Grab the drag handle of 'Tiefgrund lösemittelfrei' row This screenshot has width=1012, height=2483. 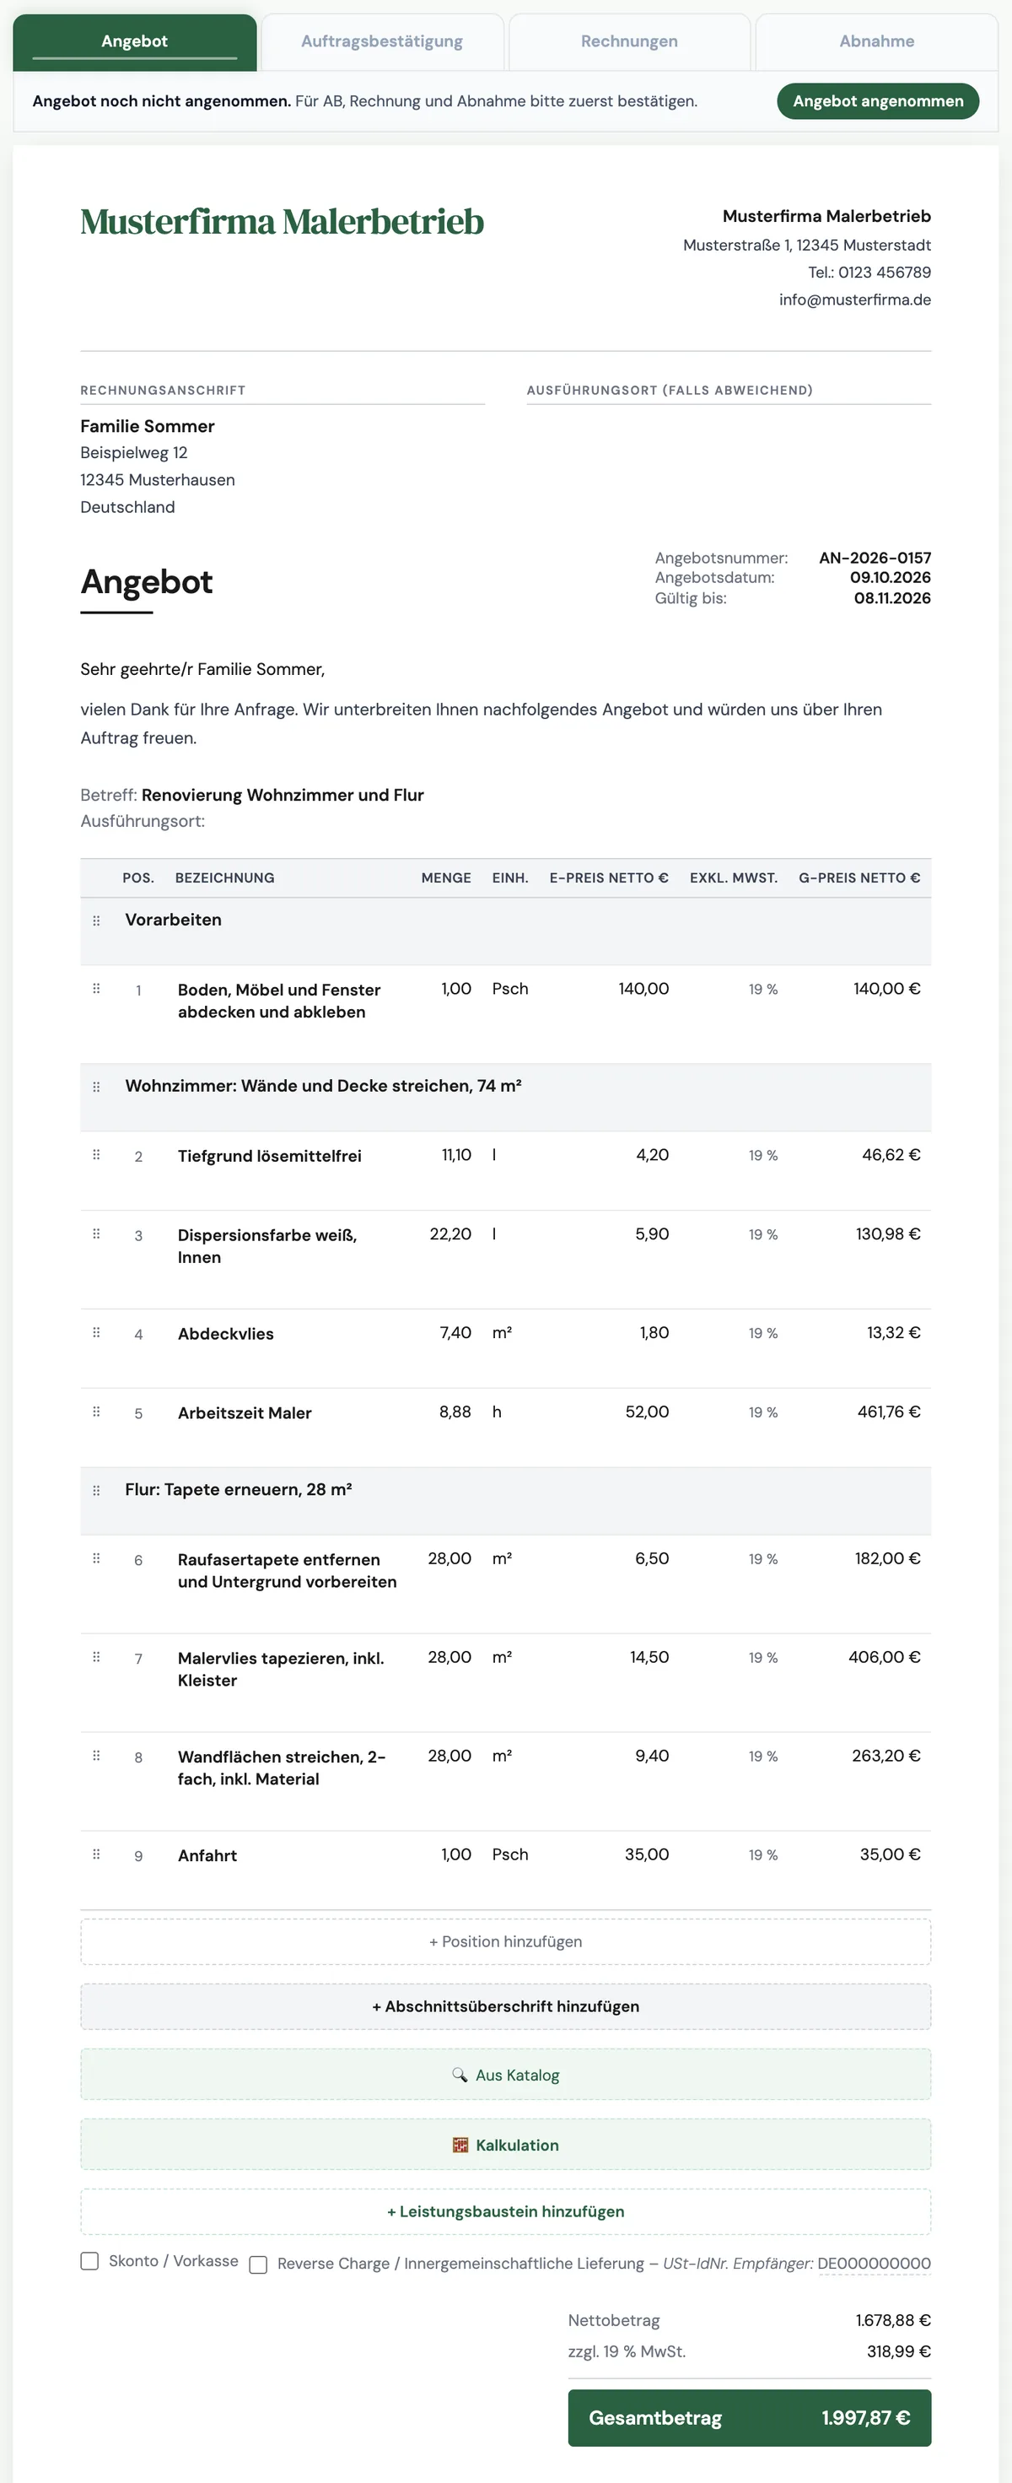coord(96,1154)
